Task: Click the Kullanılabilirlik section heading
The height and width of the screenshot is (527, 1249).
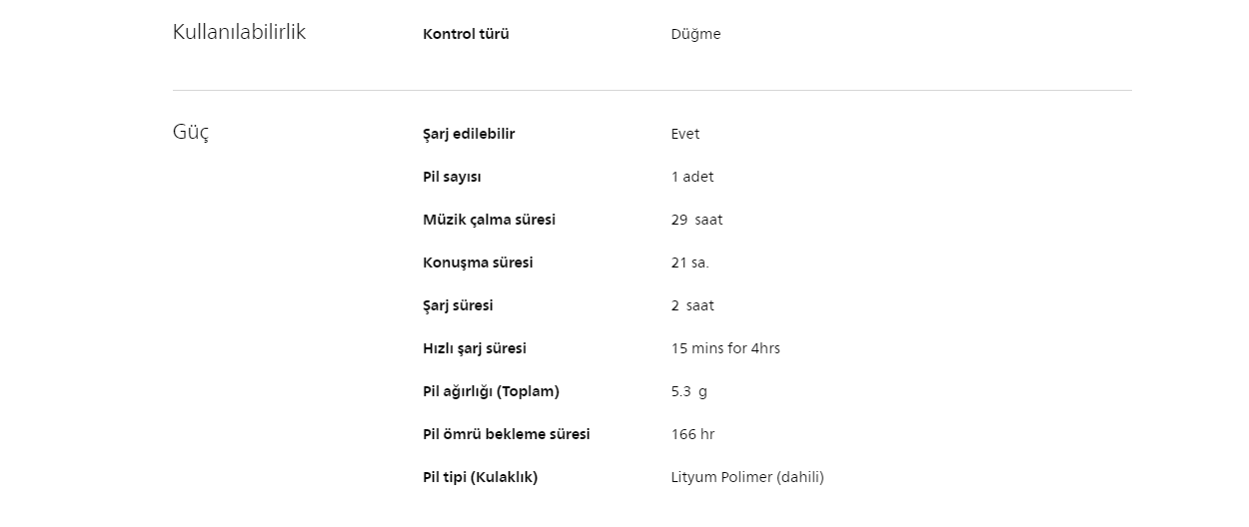Action: 239,32
